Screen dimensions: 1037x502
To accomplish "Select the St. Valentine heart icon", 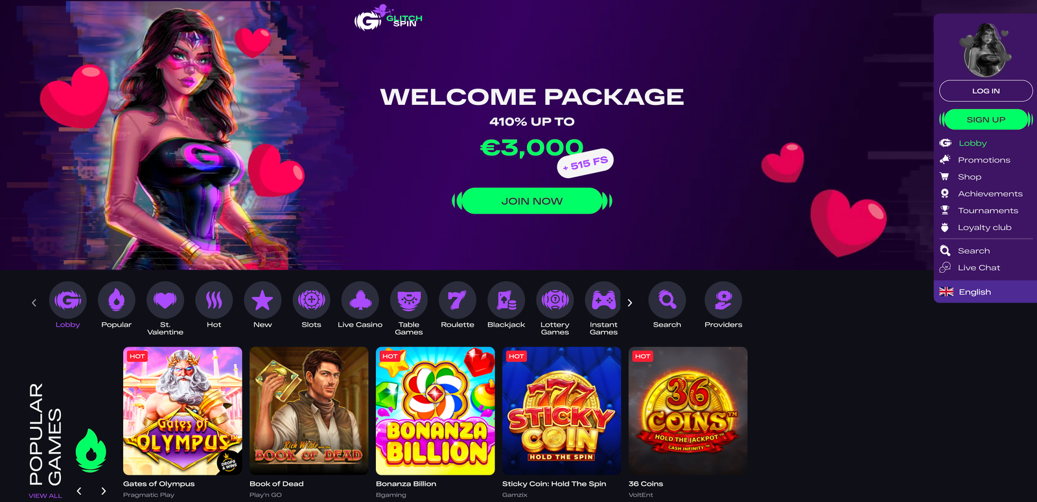I will click(x=165, y=300).
